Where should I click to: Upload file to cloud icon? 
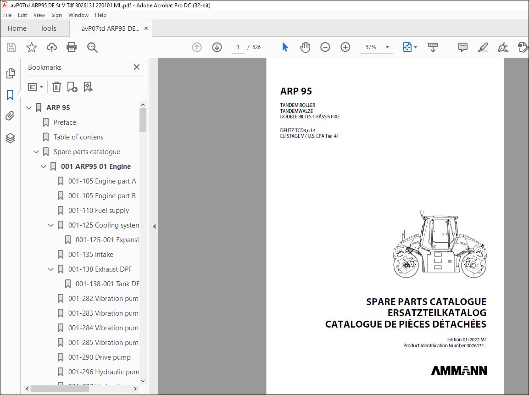pyautogui.click(x=52, y=47)
